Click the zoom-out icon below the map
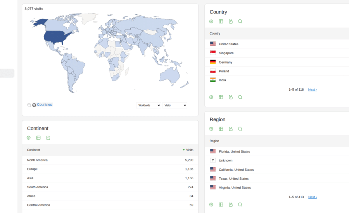 coord(29,105)
